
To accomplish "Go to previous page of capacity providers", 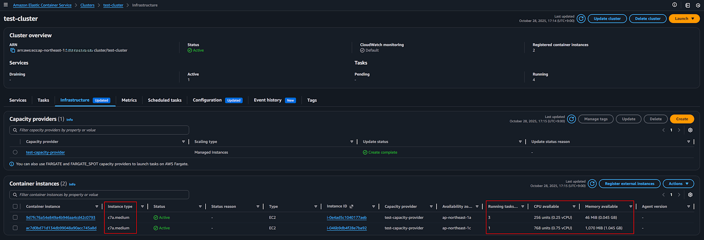I will pos(664,130).
